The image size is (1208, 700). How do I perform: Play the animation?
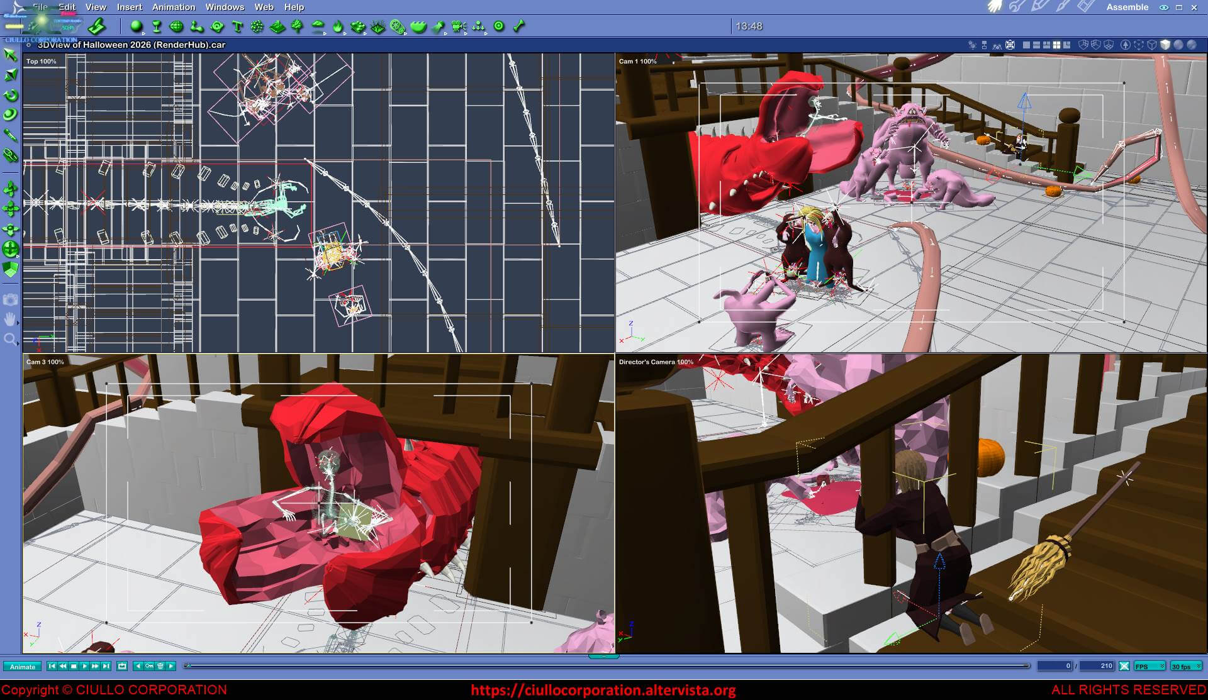pos(84,666)
